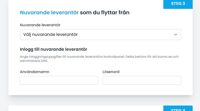Screen dimensions: 200x111
Task: Click the 'Lösenord' field label
Action: (x=111, y=72)
